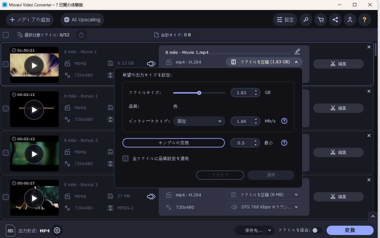The width and height of the screenshot is (380, 238).
Task: Click the trash delete icon
Action: click(81, 35)
